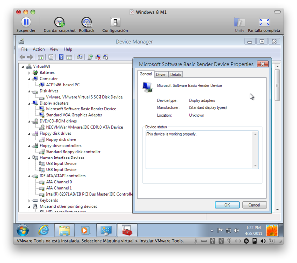Click the show/hide console tree toolbar icon

(41, 57)
